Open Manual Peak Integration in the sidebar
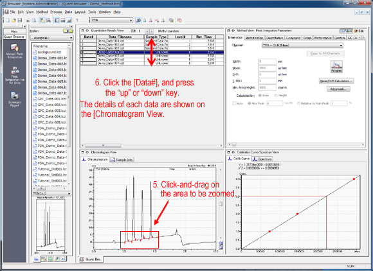 [x=14, y=51]
